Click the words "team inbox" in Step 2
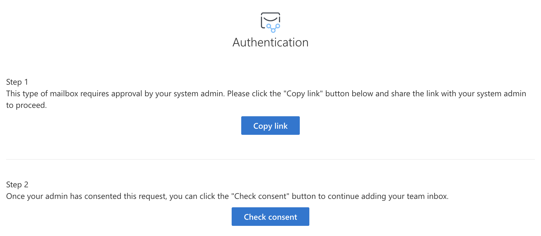Image resolution: width=541 pixels, height=236 pixels. click(x=427, y=196)
